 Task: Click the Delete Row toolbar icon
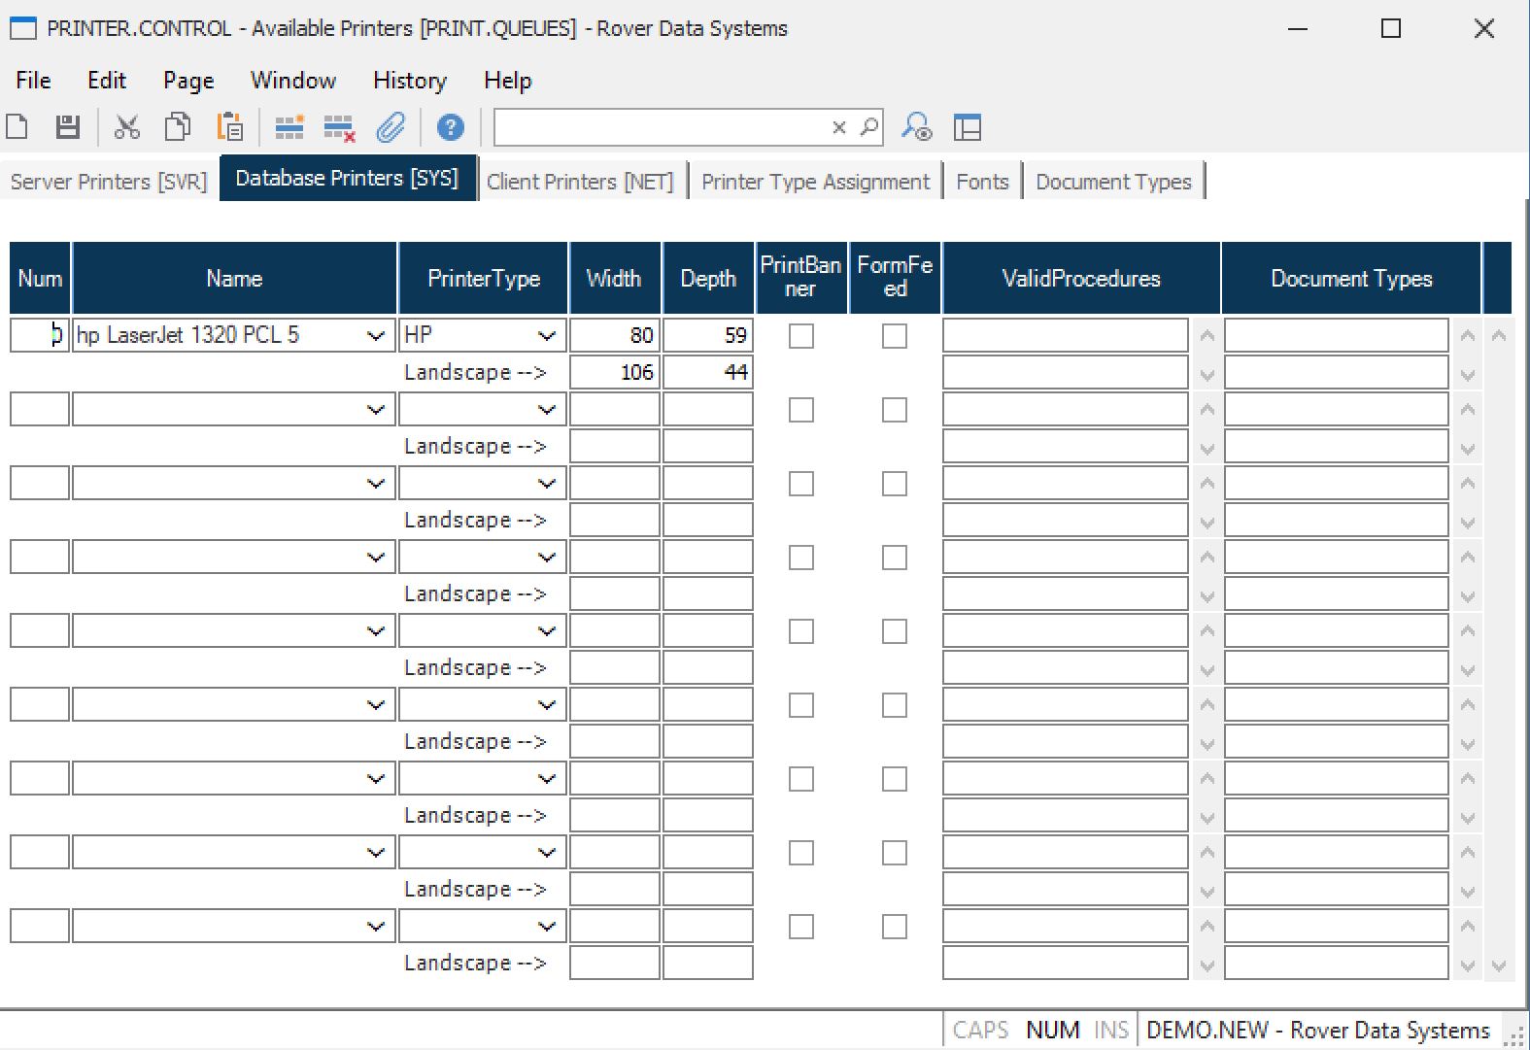(x=339, y=128)
